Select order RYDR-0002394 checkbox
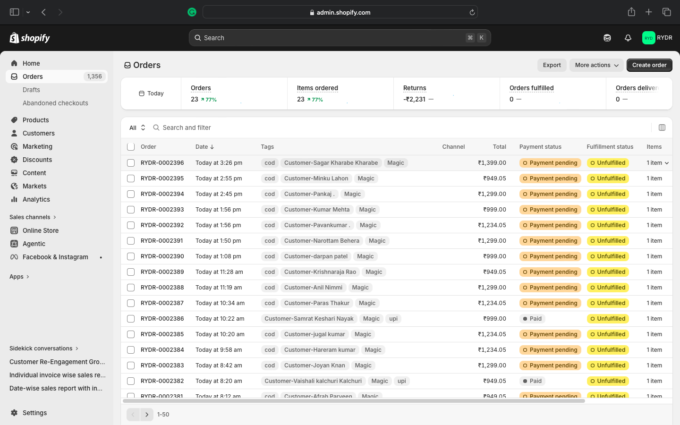680x425 pixels. click(131, 194)
